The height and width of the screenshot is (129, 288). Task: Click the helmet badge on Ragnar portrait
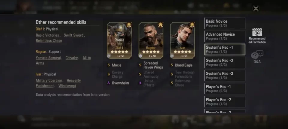pyautogui.click(x=160, y=25)
